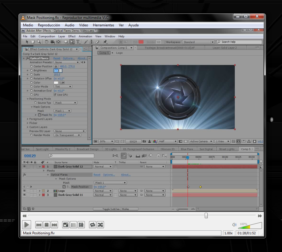This screenshot has width=282, height=252.
Task: Hide the Logo layer with eye icon
Action: [24, 191]
